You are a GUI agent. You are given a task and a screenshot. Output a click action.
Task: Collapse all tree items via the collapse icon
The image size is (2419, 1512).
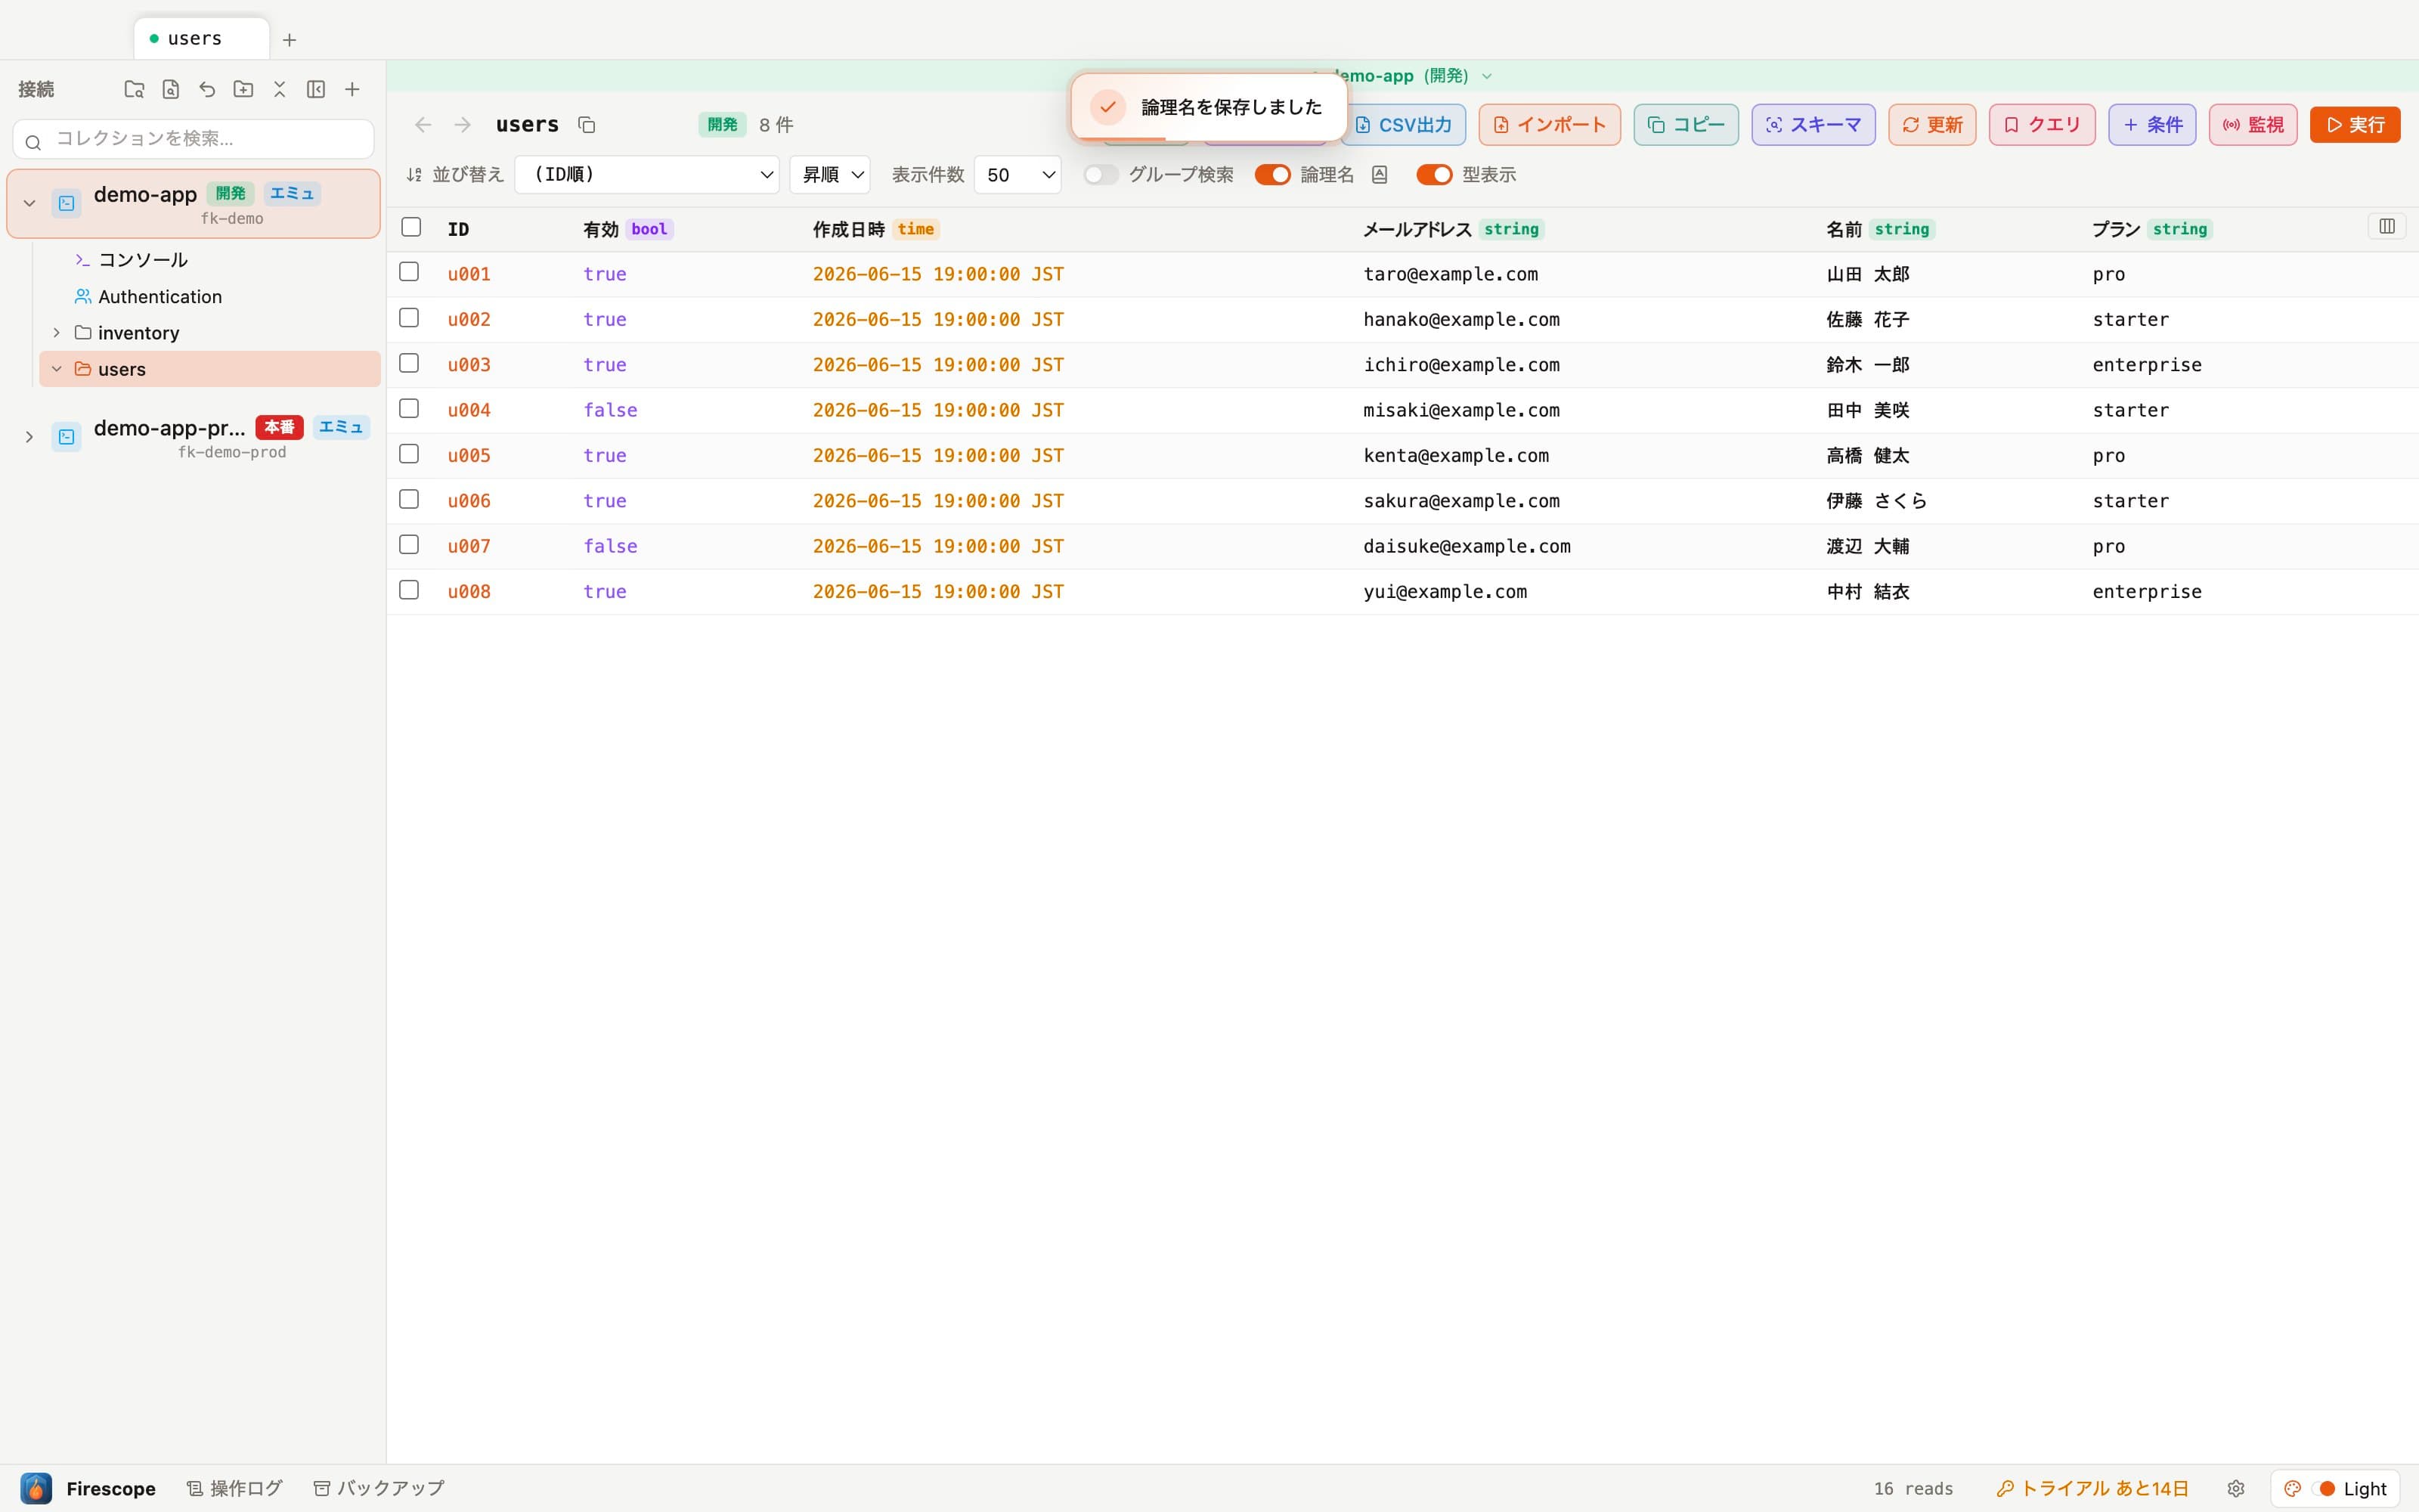click(280, 89)
